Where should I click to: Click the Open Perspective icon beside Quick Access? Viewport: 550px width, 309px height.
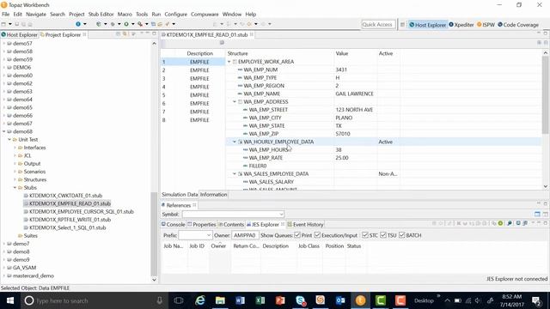click(402, 25)
